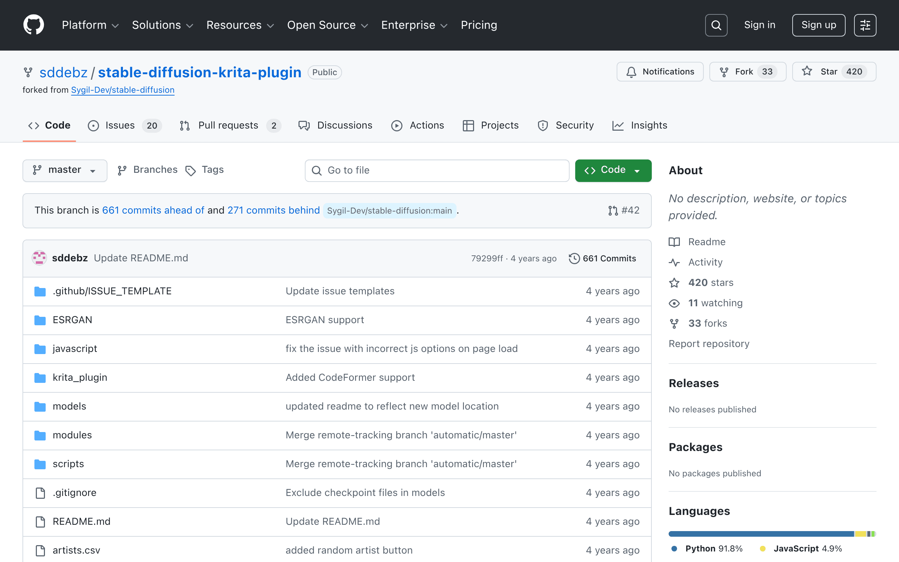Open the appearance settings sliders icon
Viewport: 899px width, 562px height.
pos(865,25)
